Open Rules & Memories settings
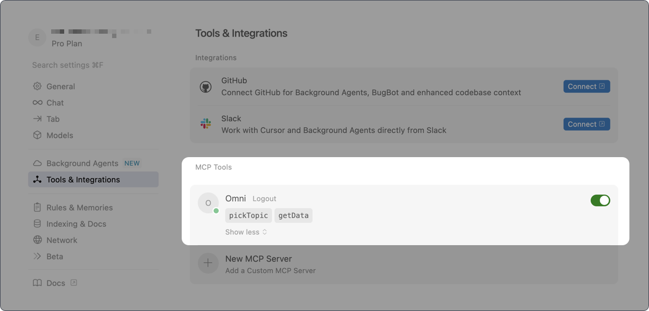Image resolution: width=649 pixels, height=311 pixels. 79,208
